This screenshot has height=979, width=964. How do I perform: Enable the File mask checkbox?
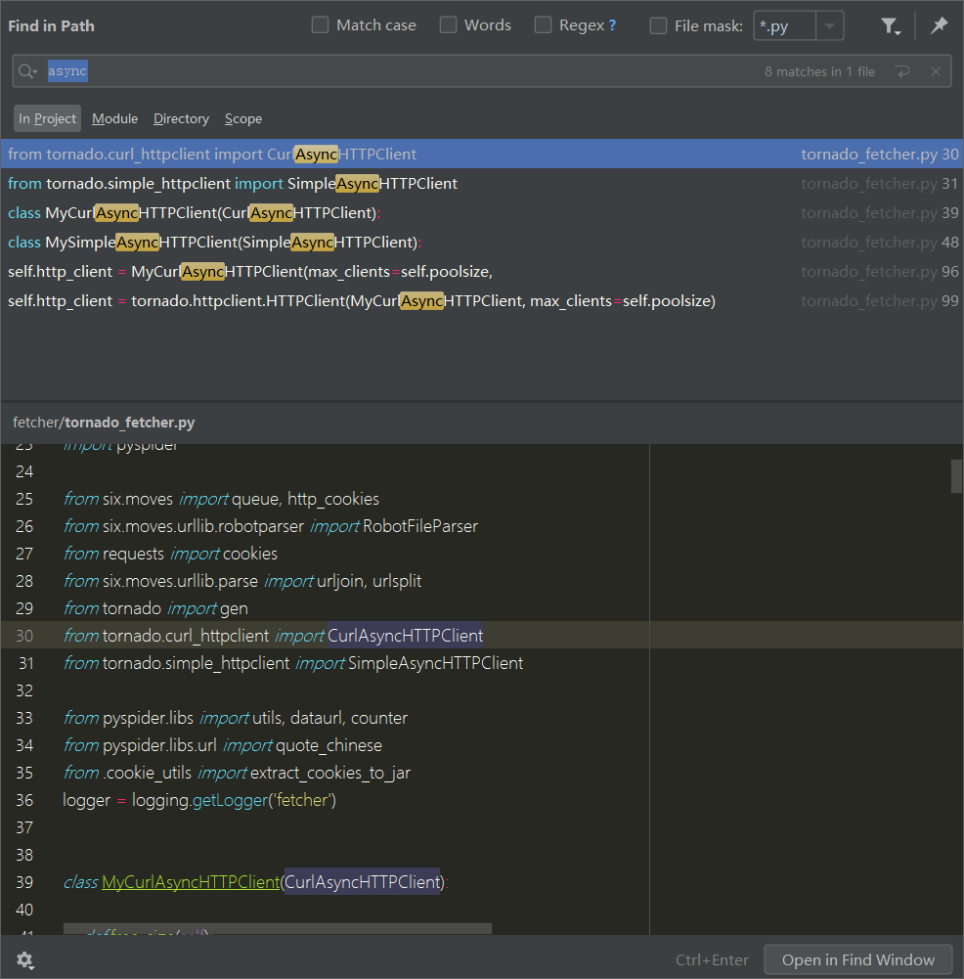pos(658,25)
